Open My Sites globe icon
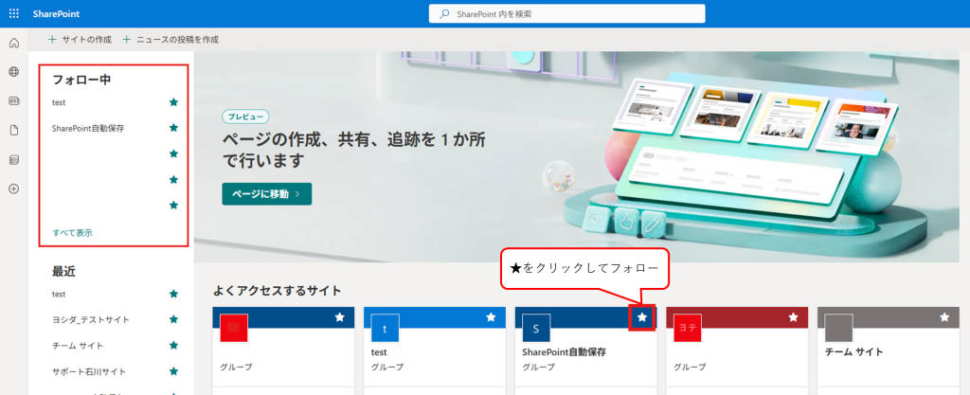The image size is (970, 395). [x=13, y=72]
